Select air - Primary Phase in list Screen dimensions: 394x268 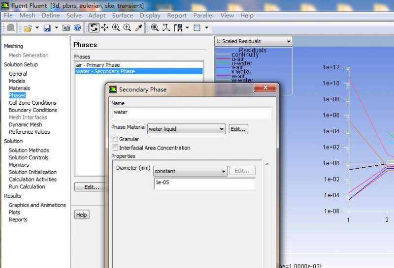coord(139,65)
